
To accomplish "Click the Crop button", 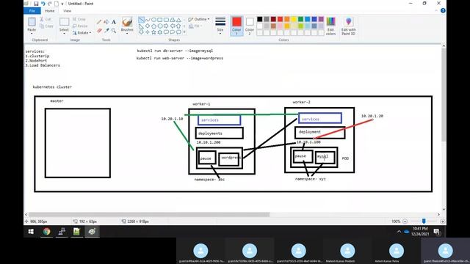I will pos(79,19).
